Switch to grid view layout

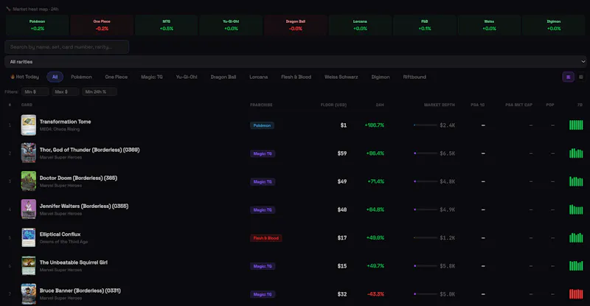pos(581,77)
